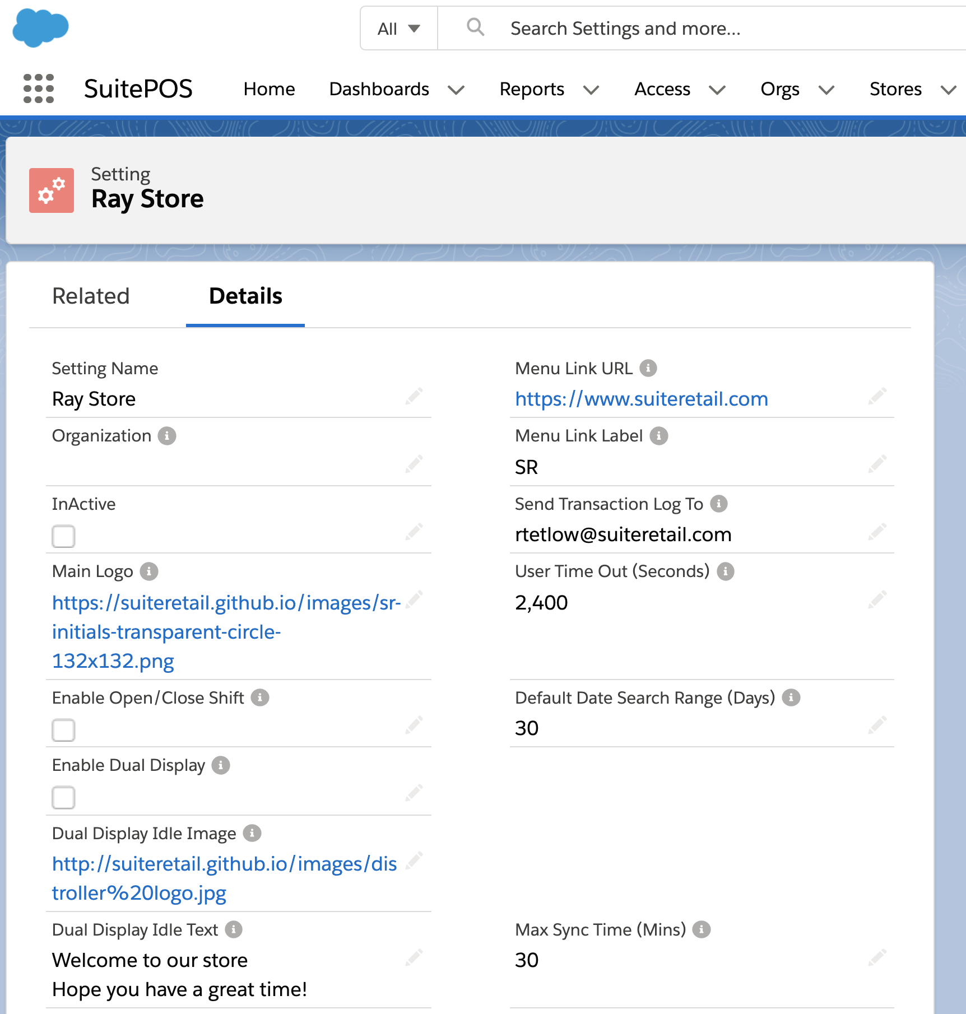Edit Main Logo via pencil icon

pyautogui.click(x=414, y=599)
